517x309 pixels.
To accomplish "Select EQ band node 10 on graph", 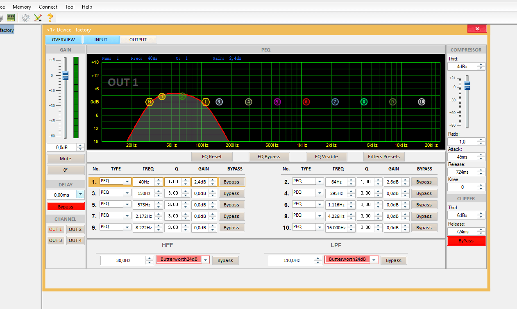I will (422, 102).
